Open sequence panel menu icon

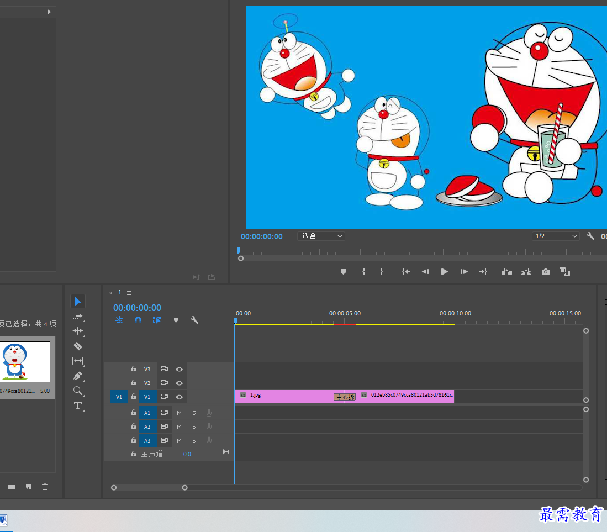pyautogui.click(x=129, y=293)
